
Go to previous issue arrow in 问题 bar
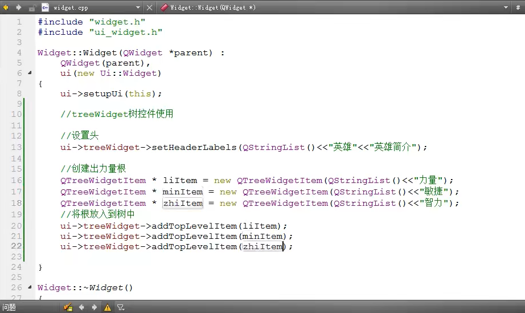pyautogui.click(x=81, y=307)
